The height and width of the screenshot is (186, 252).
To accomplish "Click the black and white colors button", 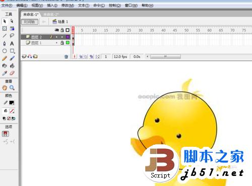I will pos(4,119).
